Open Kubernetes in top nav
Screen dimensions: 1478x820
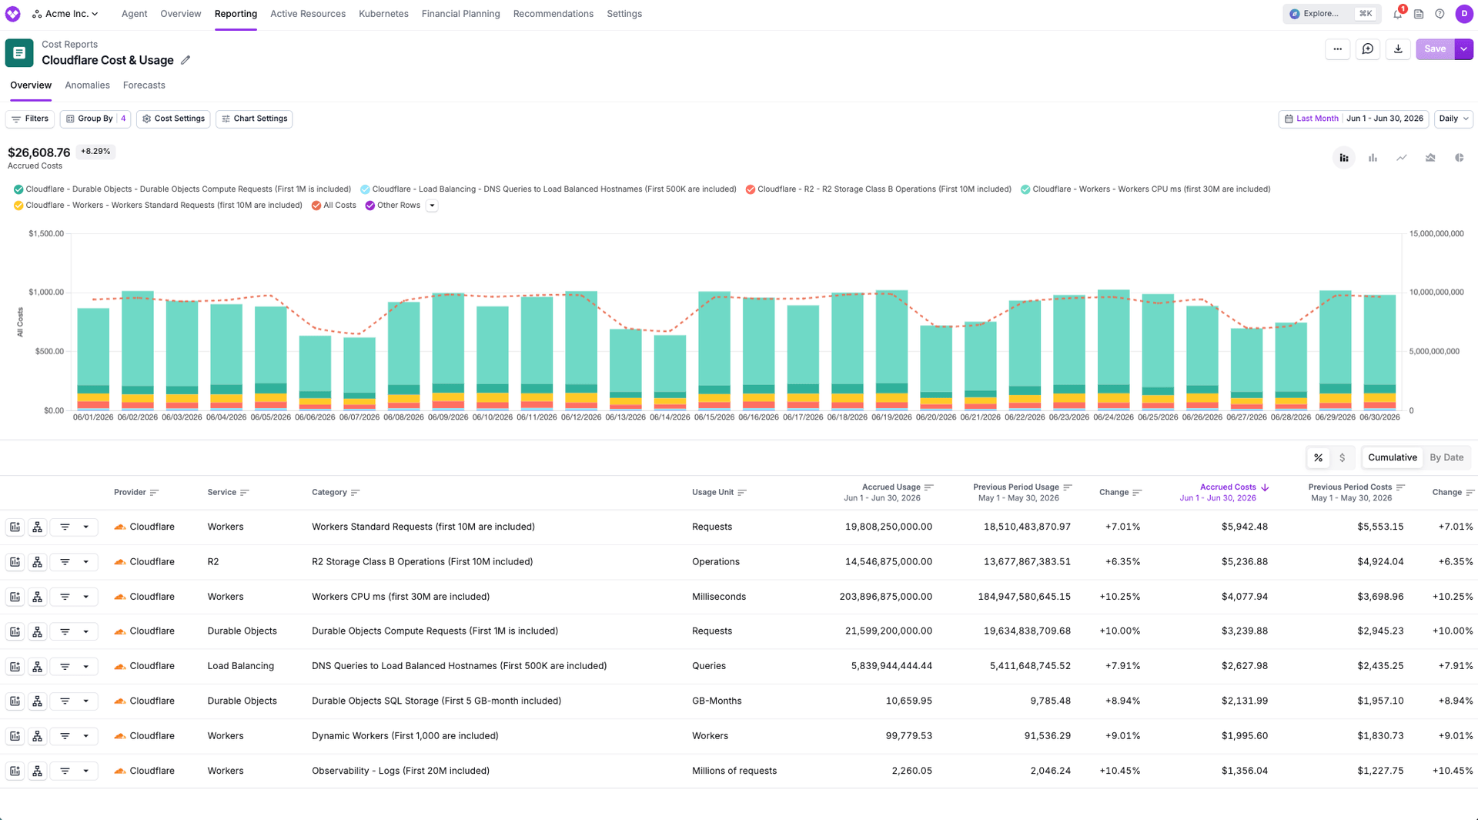[383, 14]
